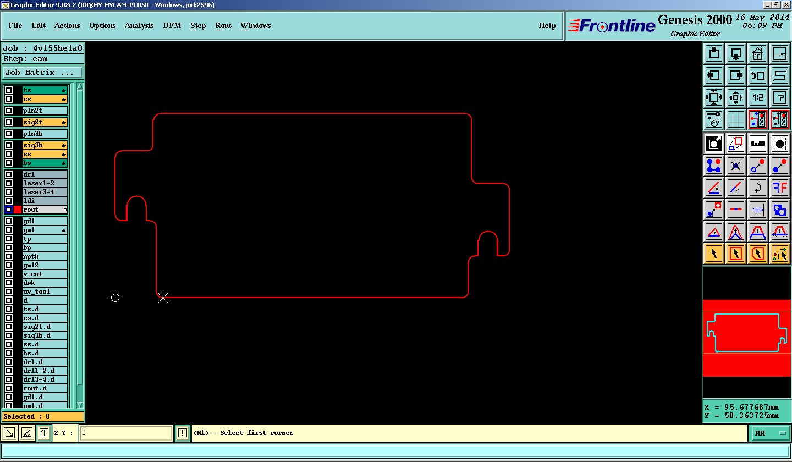Screen dimensions: 792x462
Task: Click the pan up arrow icon
Action: pyautogui.click(x=714, y=53)
